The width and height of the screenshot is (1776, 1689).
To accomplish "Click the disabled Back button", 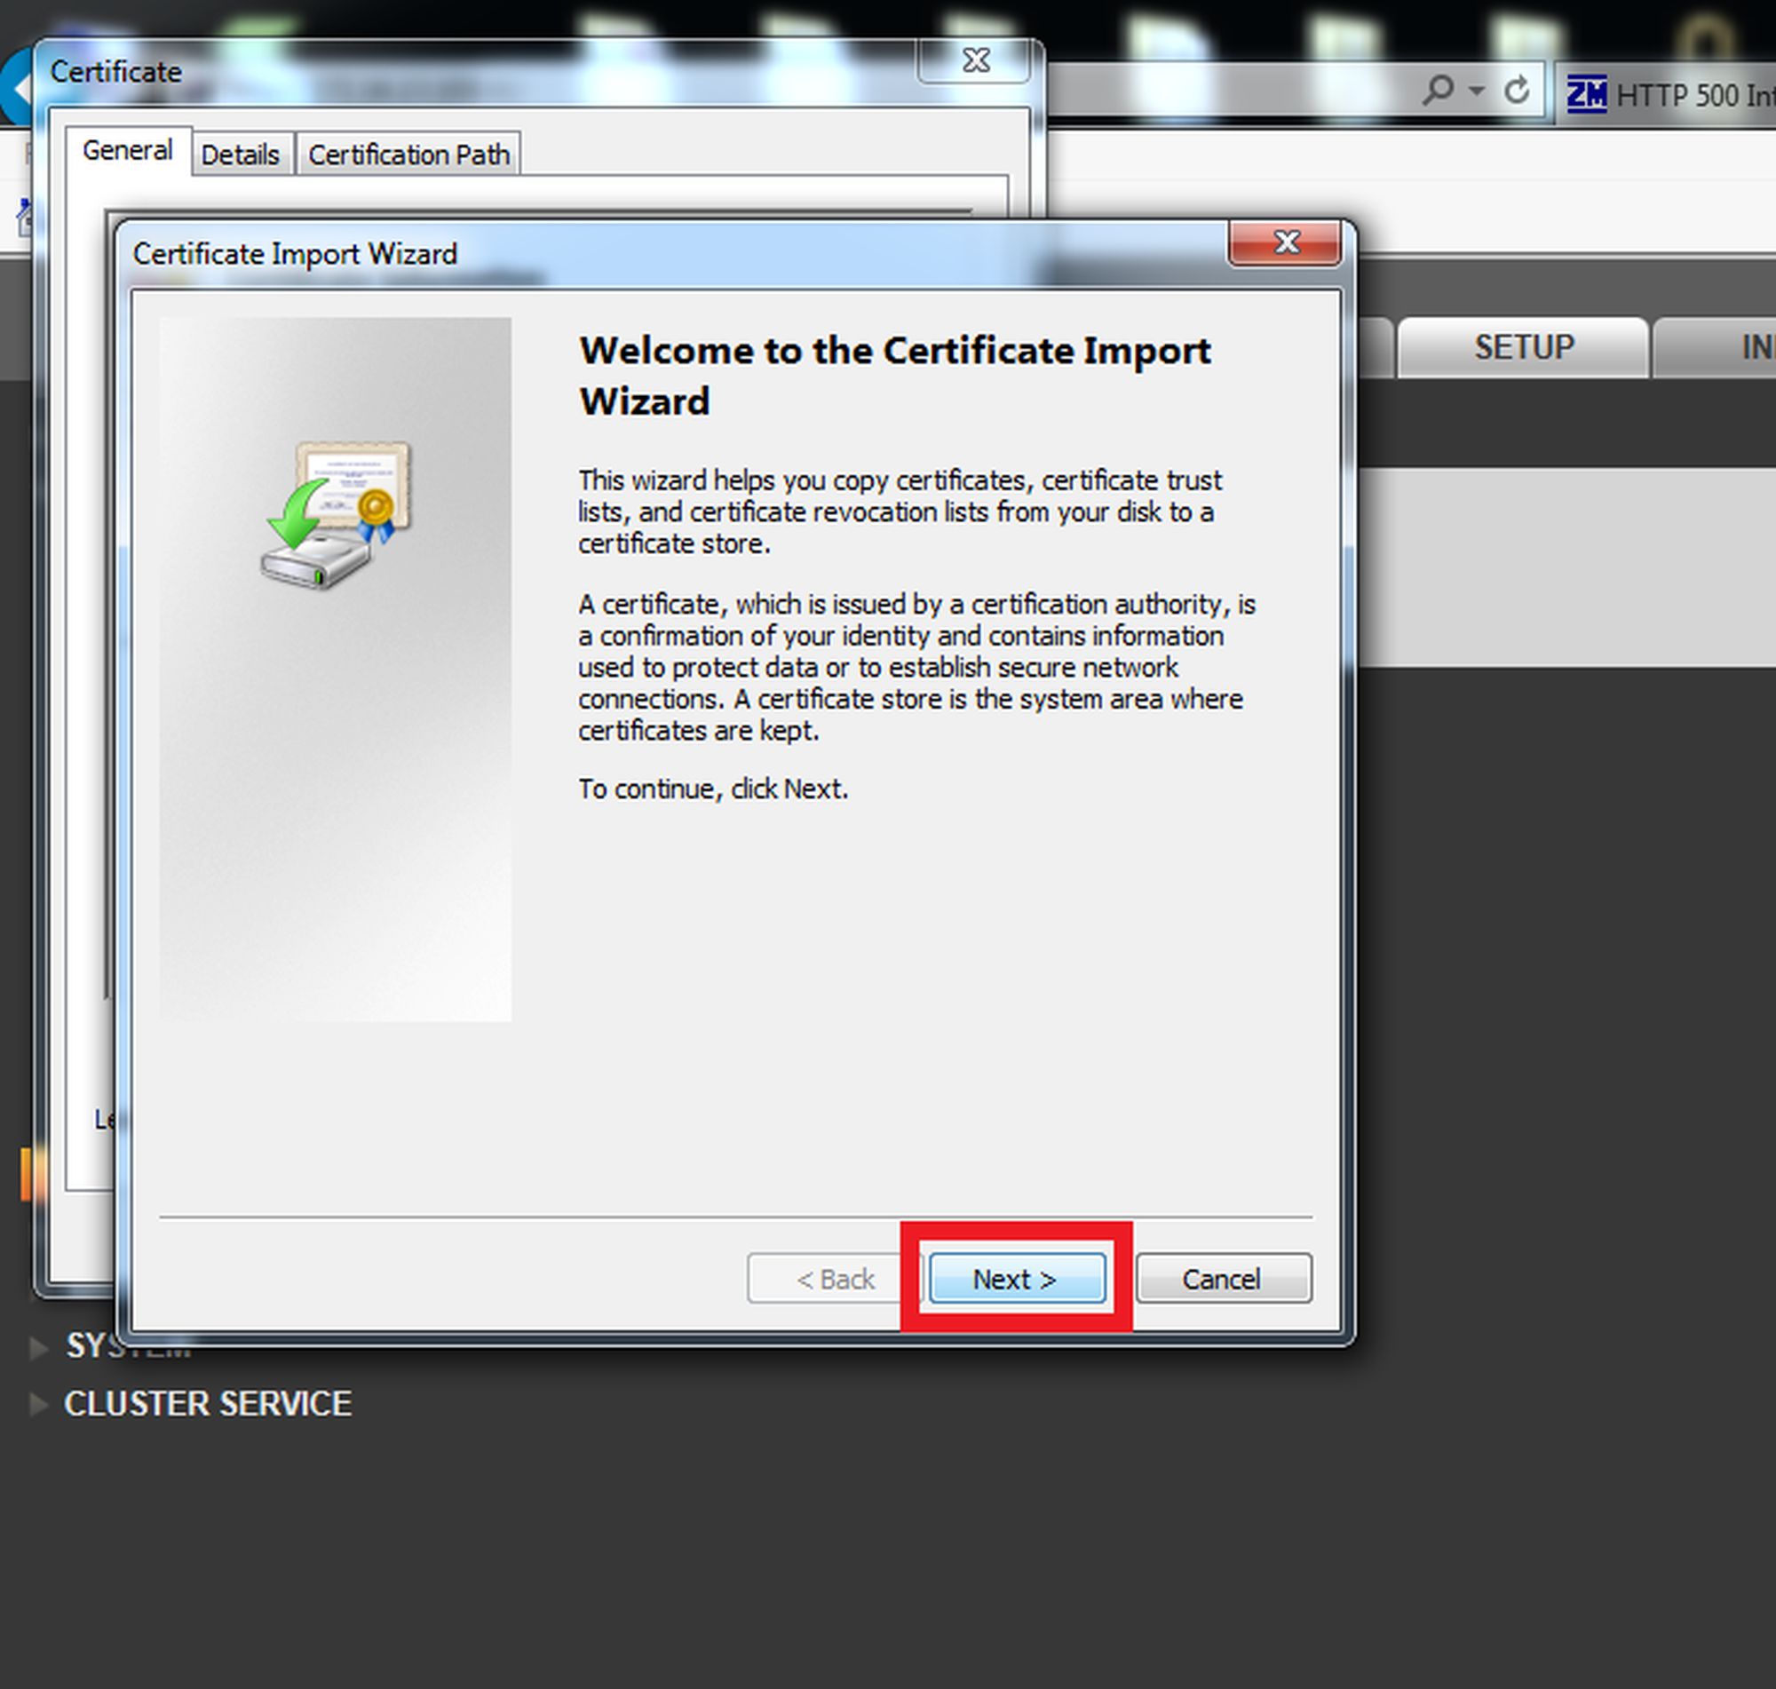I will (835, 1279).
